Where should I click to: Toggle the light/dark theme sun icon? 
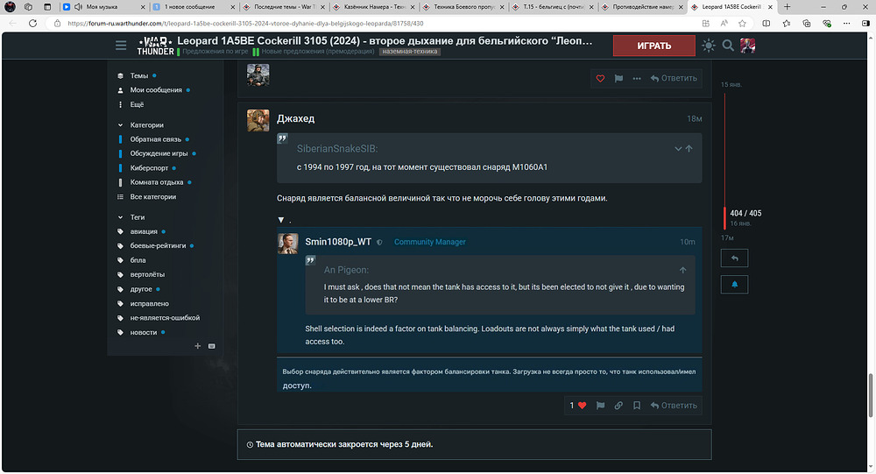[x=708, y=46]
